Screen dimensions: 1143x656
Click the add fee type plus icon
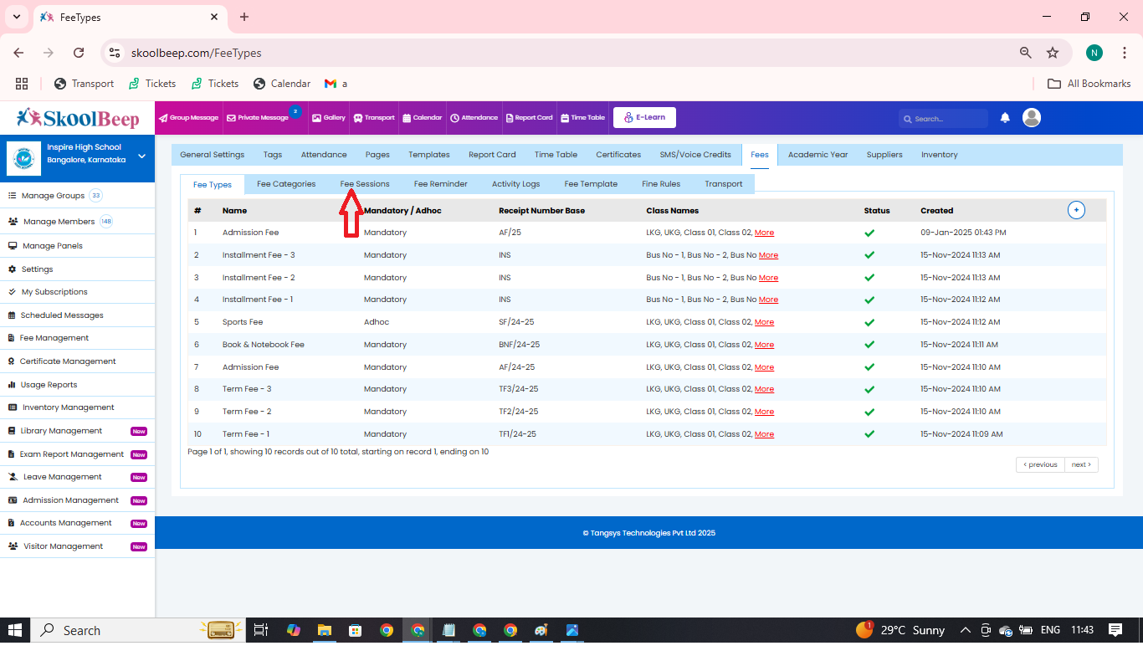[1076, 210]
